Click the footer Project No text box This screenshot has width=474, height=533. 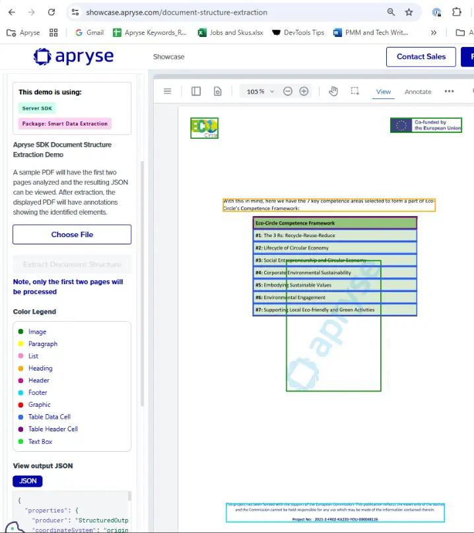click(335, 513)
